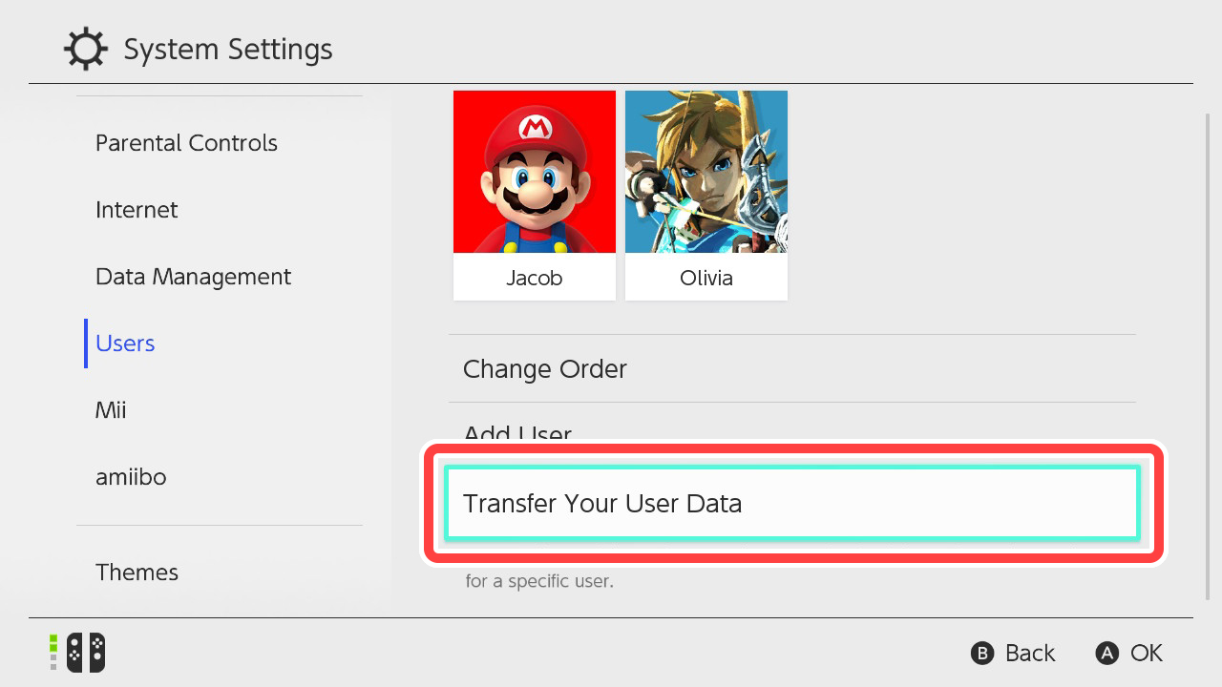Click the Joy-Con controller icon
Viewport: 1222px width, 687px height.
tap(85, 653)
